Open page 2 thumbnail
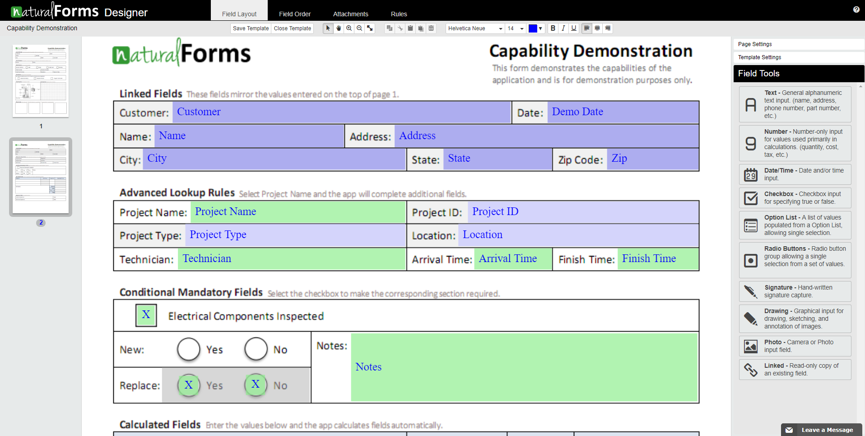865x436 pixels. [41, 177]
